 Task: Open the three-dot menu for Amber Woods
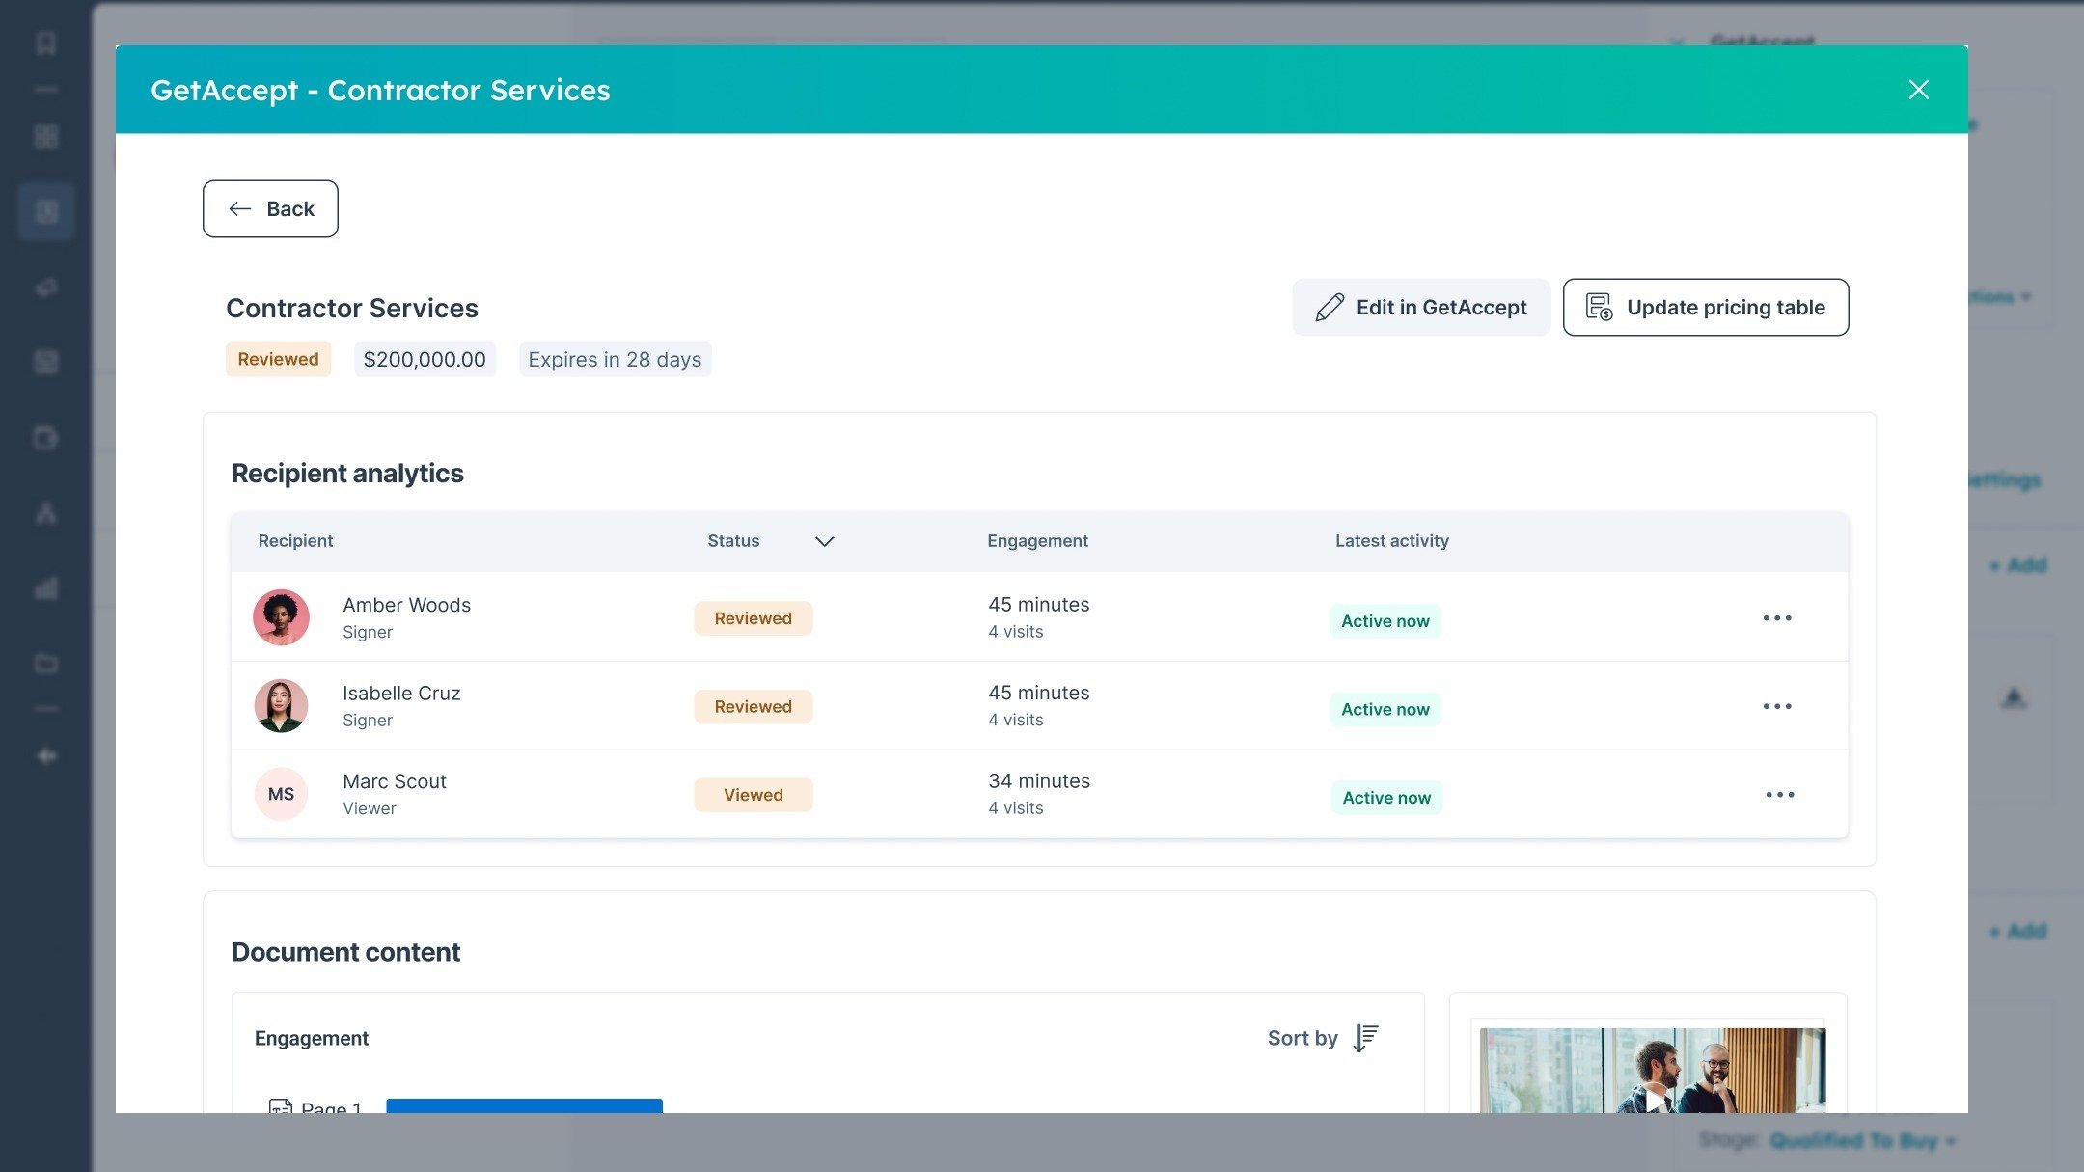point(1776,618)
